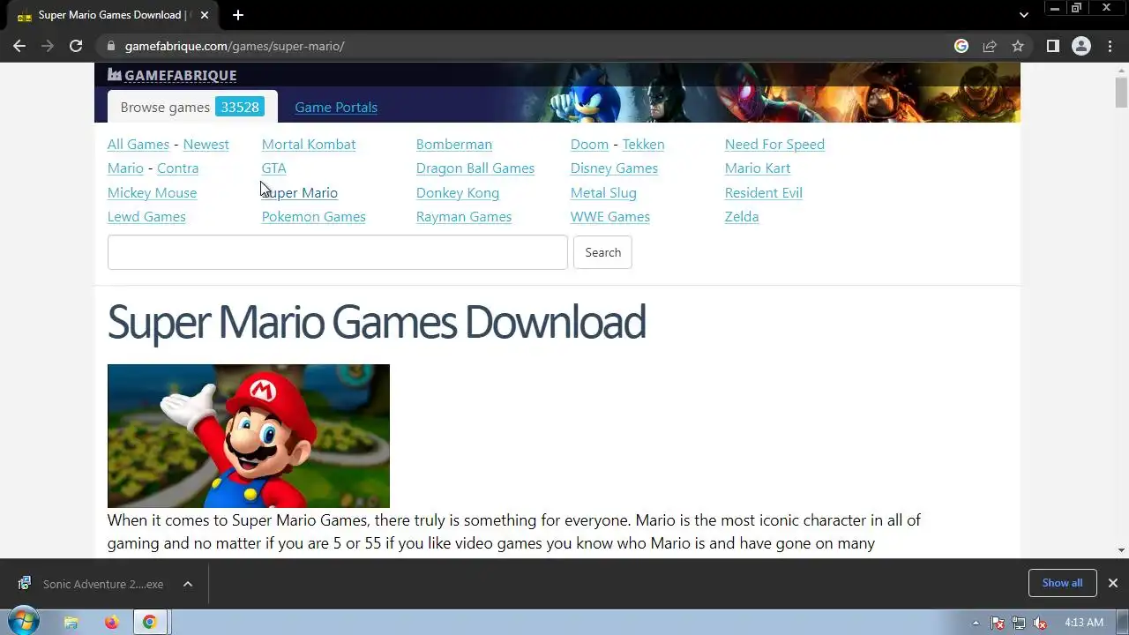The image size is (1129, 635).
Task: Launch Firefox from the taskbar
Action: [111, 622]
